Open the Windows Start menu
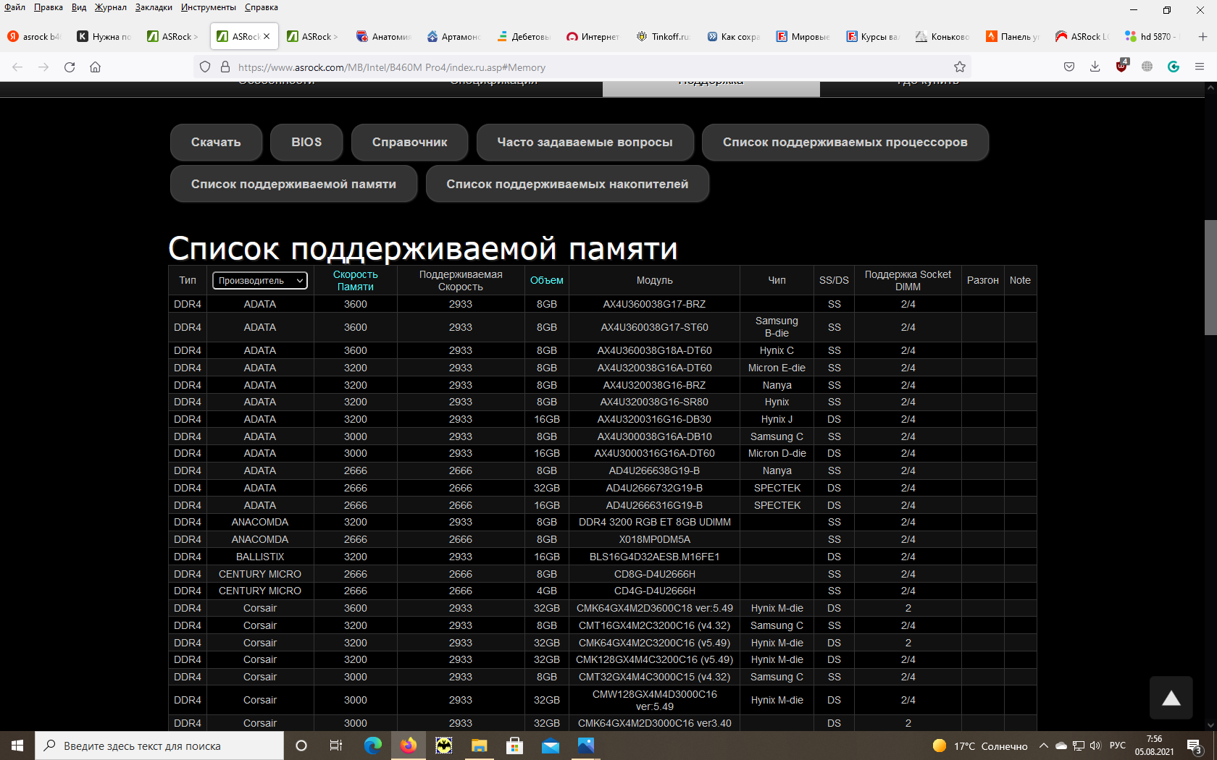Image resolution: width=1217 pixels, height=760 pixels. [17, 746]
